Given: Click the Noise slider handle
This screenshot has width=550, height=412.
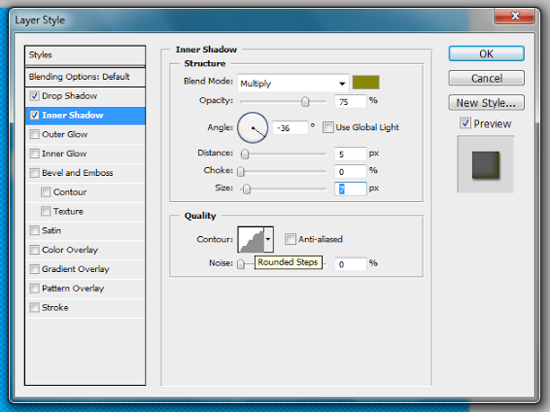Looking at the screenshot, I should click(241, 263).
